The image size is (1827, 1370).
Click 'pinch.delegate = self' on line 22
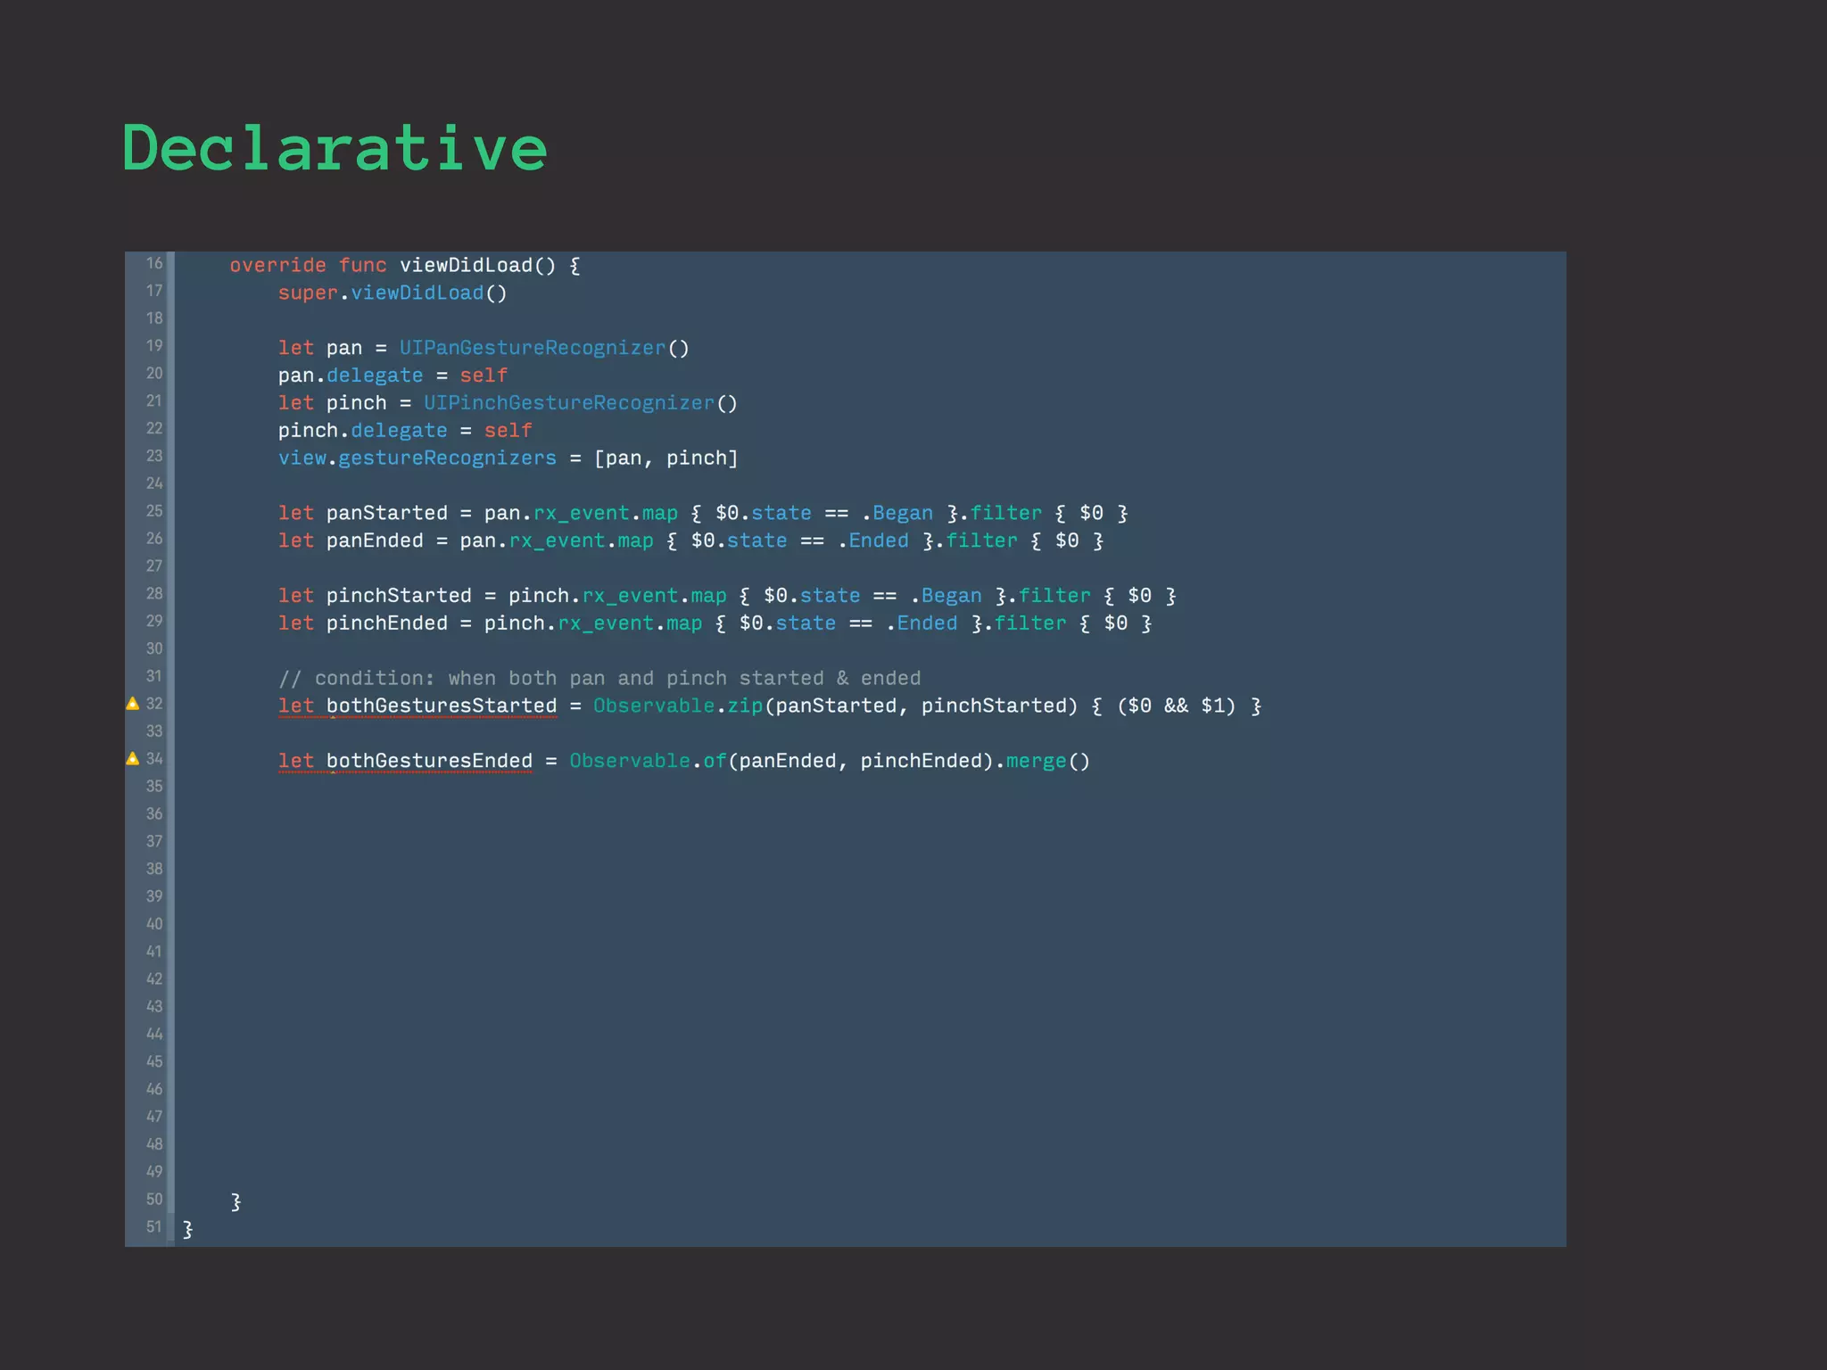point(405,431)
